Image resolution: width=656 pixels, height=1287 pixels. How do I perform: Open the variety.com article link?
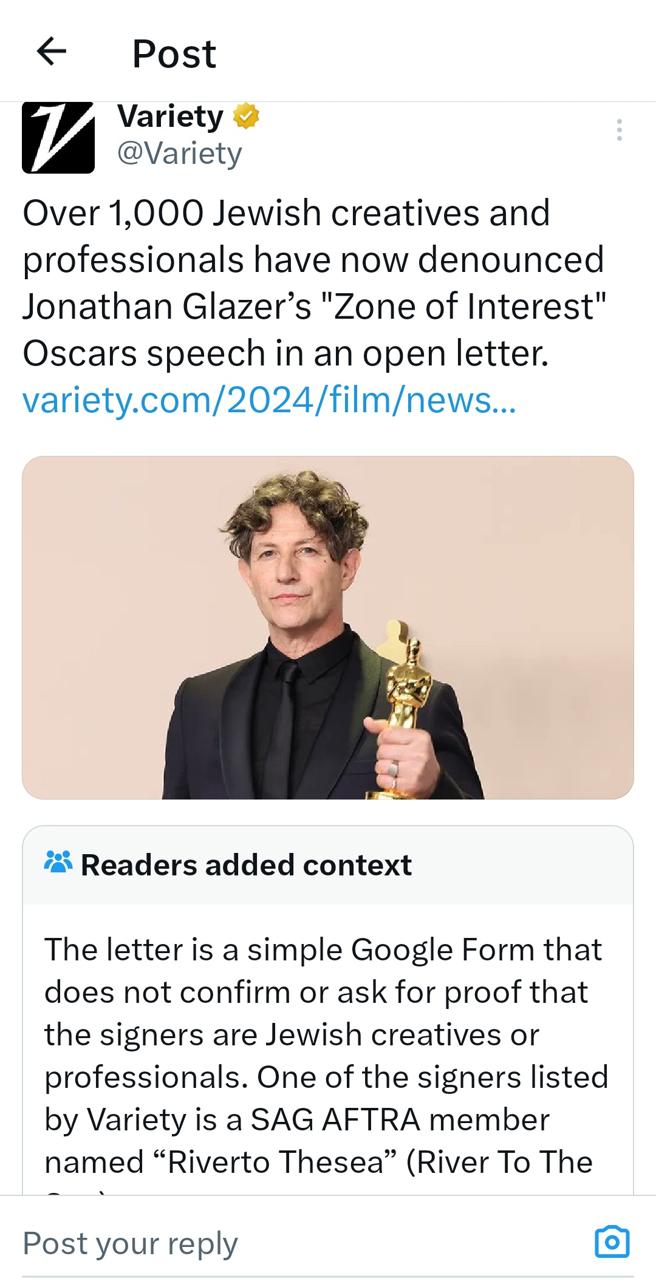[268, 400]
